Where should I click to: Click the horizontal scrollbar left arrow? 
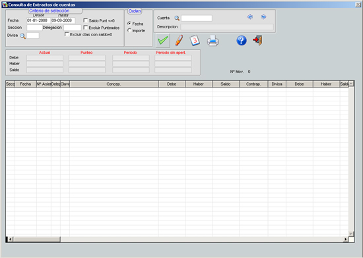[x=10, y=240]
